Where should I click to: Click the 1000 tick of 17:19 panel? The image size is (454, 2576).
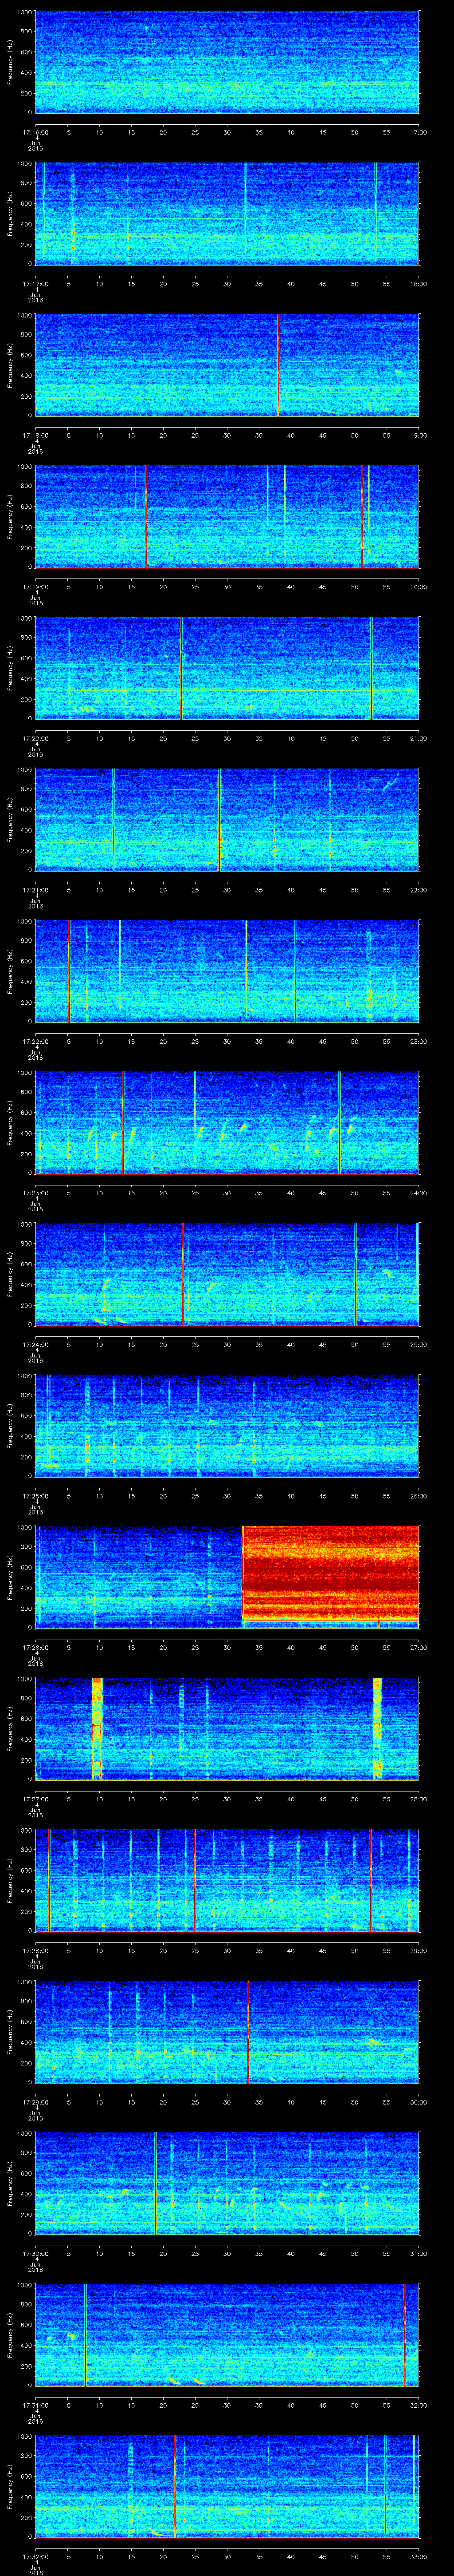[x=24, y=467]
